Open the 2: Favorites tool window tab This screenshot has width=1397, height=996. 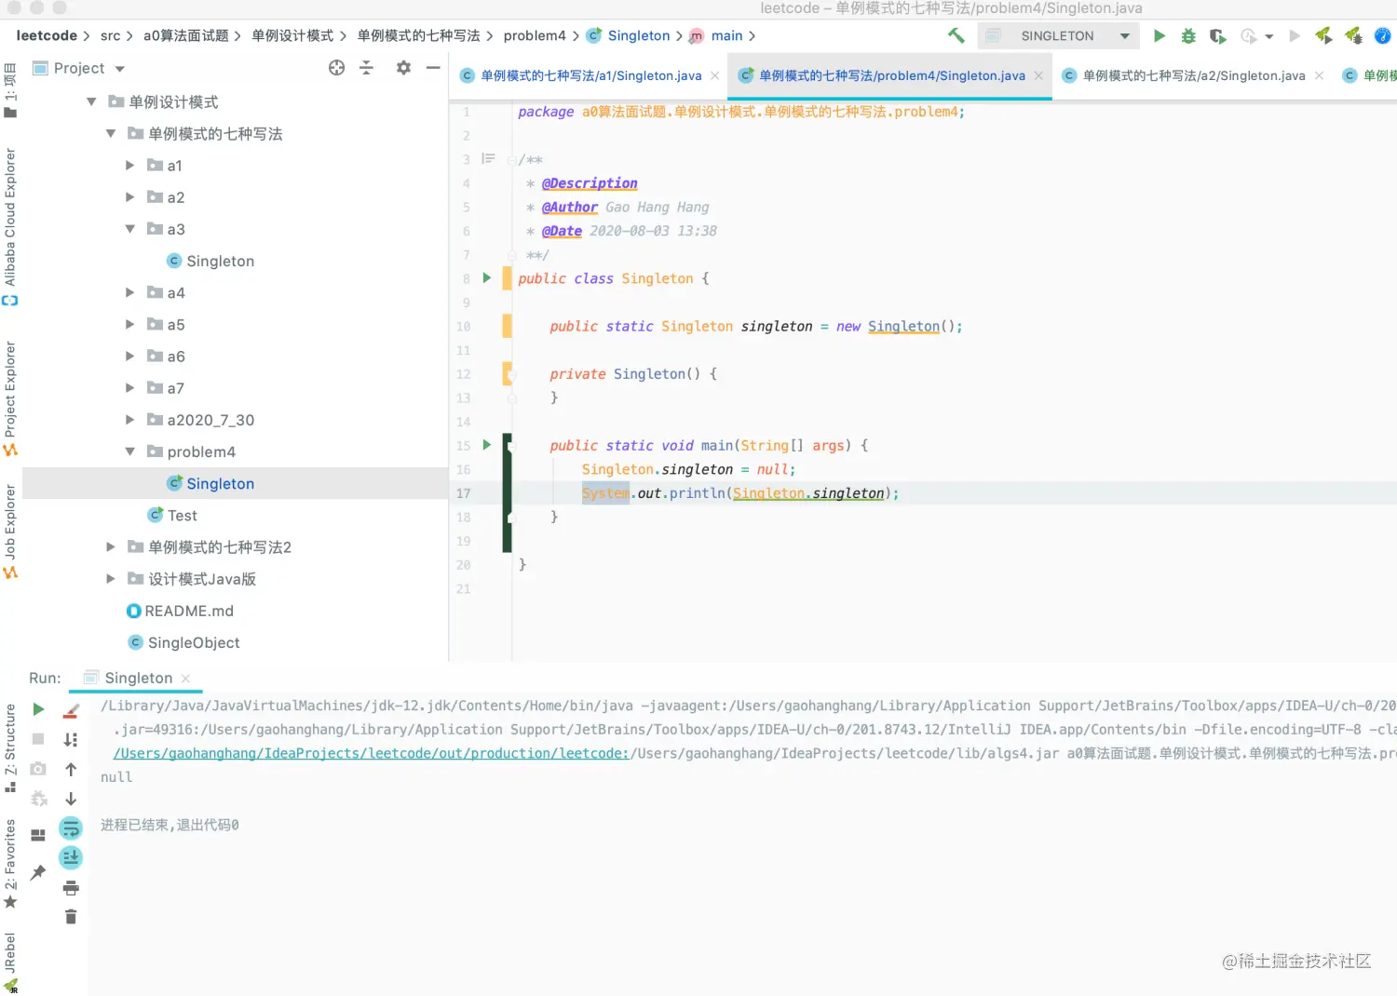[10, 863]
